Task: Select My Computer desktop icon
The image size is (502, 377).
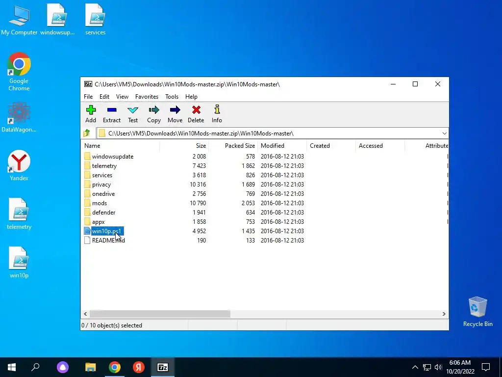Action: tap(19, 20)
